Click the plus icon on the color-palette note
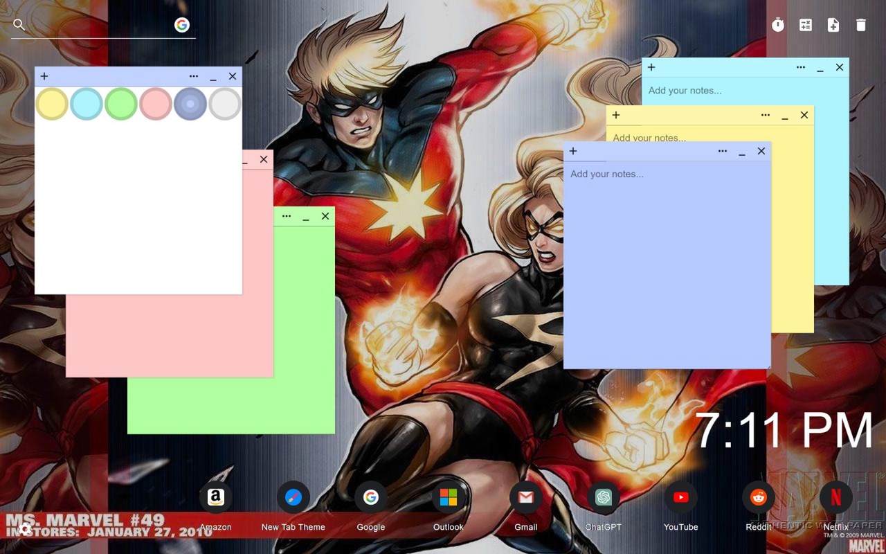This screenshot has height=554, width=886. [44, 76]
